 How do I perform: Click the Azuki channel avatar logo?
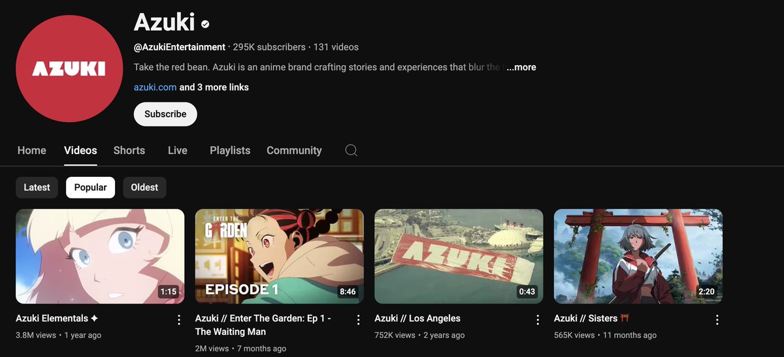click(x=69, y=69)
